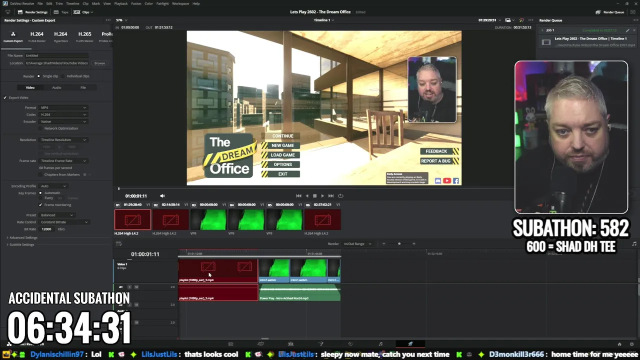
Task: Switch to the Color page
Action: [350, 344]
